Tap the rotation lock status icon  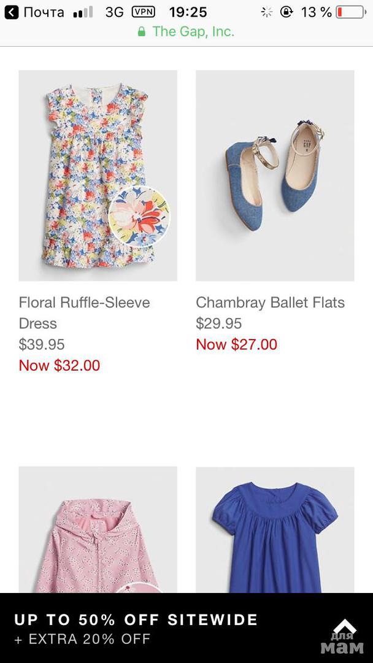[x=286, y=12]
